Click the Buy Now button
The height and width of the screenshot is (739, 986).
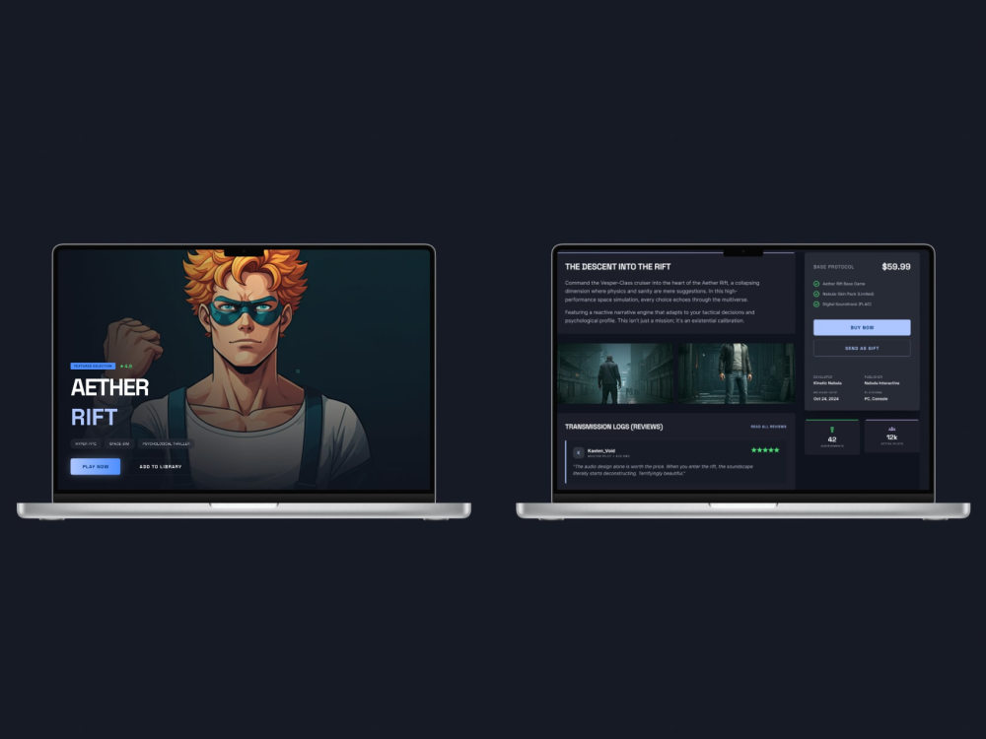click(x=862, y=327)
